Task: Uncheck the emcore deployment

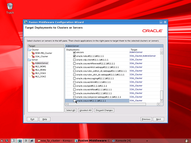Action: click(74, 52)
